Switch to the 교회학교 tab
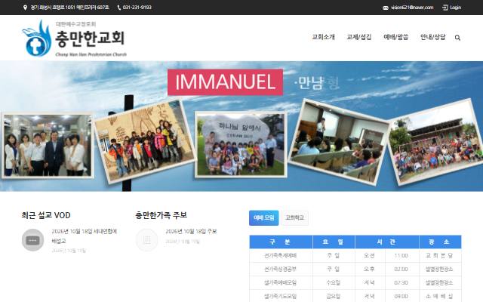The width and height of the screenshot is (483, 302). coord(294,218)
